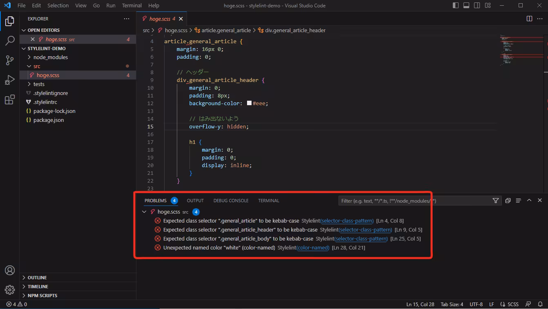Open notifications bell in status bar
Screen dimensions: 548x309
[x=540, y=304]
